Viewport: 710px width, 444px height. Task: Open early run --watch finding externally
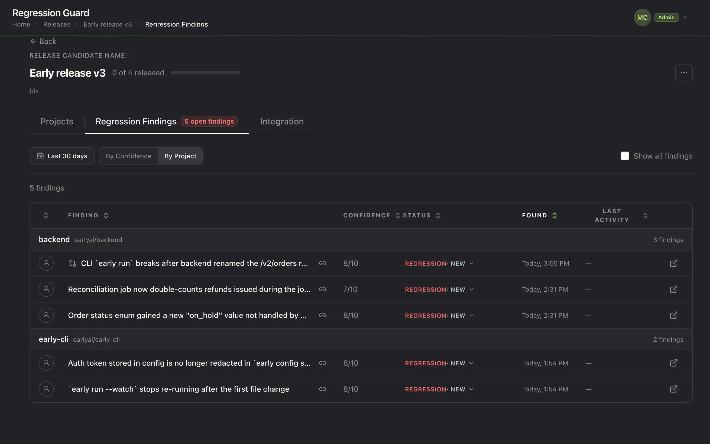coord(673,389)
